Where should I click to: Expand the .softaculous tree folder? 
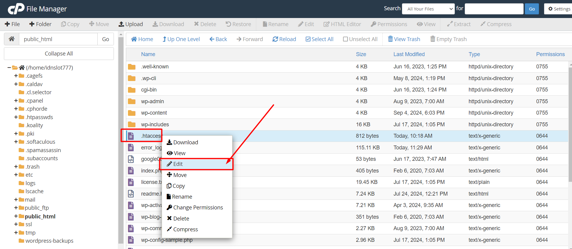(x=16, y=142)
